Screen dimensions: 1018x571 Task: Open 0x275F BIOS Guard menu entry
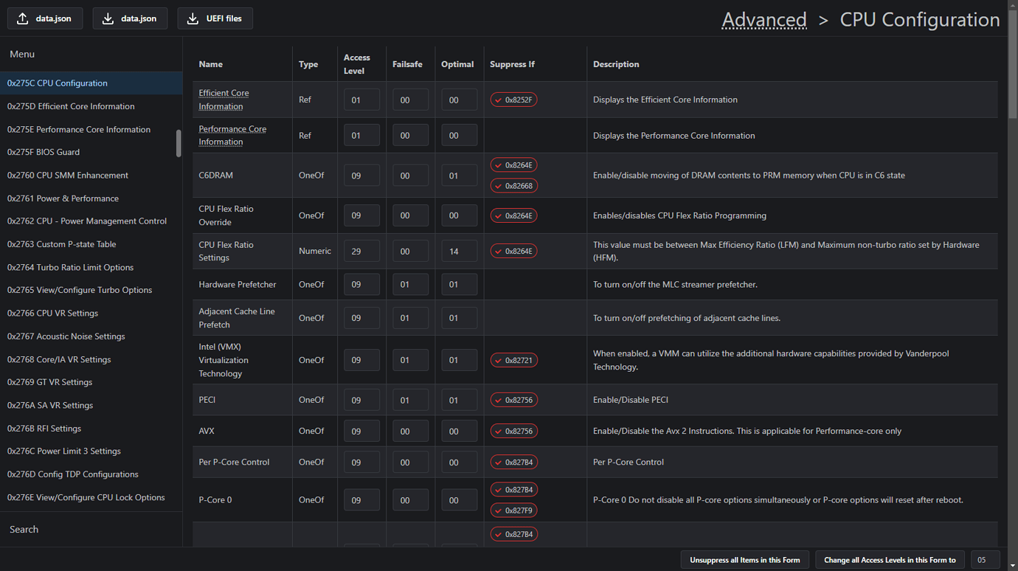click(44, 152)
